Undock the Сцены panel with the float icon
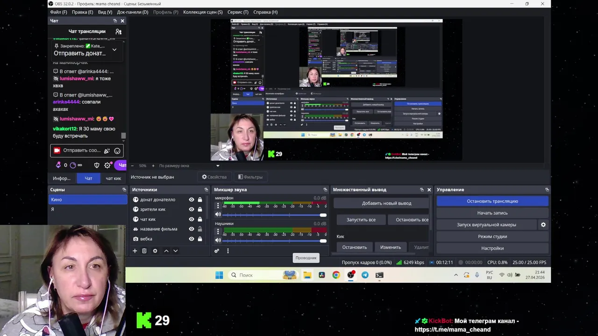 tap(124, 189)
